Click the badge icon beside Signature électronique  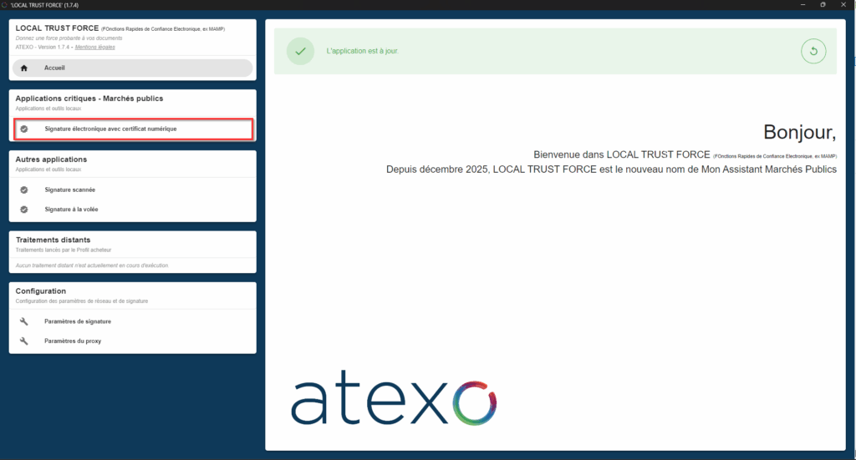[x=24, y=129]
